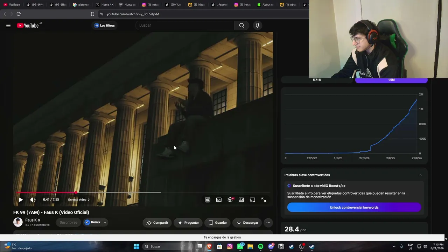Click the Preguntar button
Image resolution: width=448 pixels, height=252 pixels.
(x=188, y=223)
